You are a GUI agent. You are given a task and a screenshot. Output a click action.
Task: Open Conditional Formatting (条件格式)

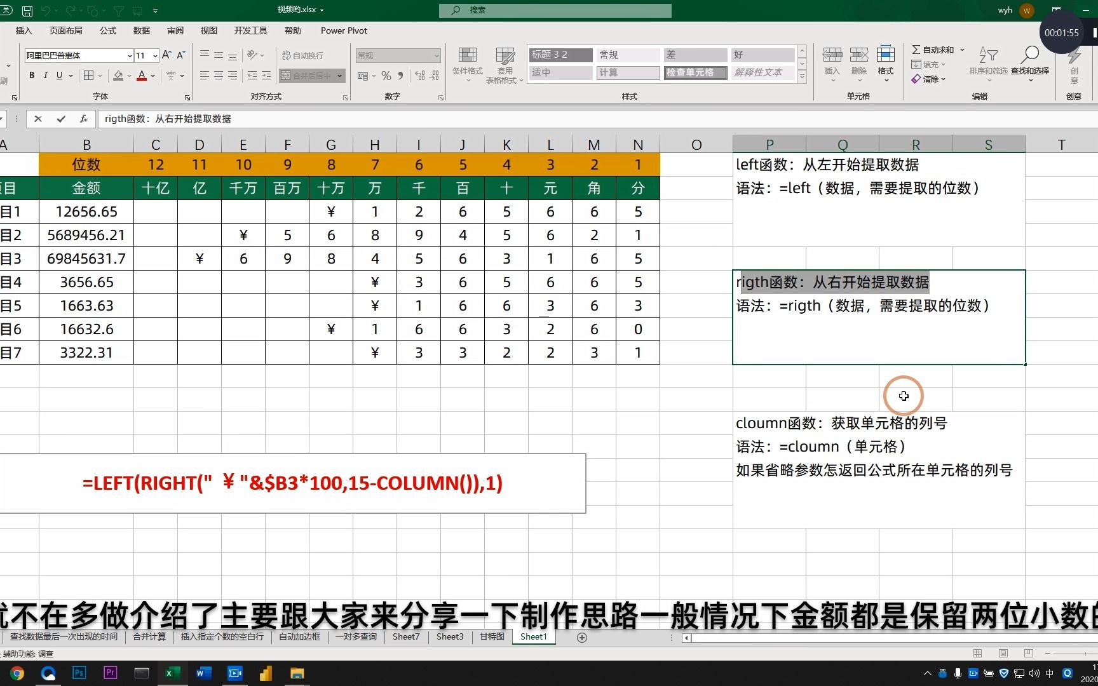468,64
